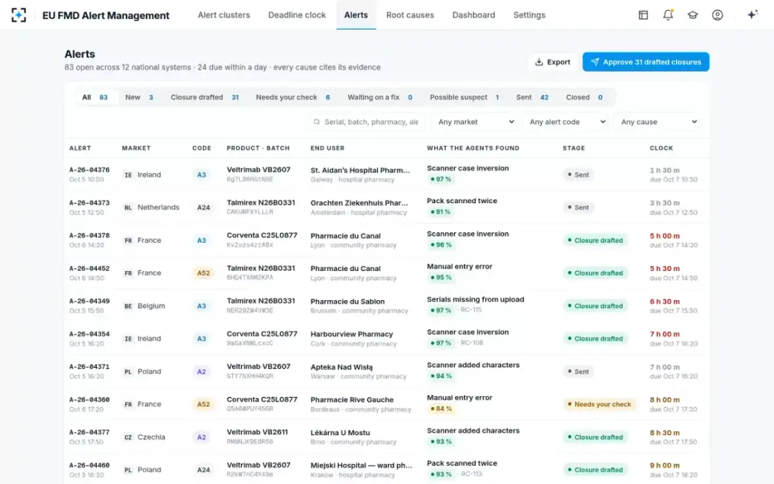The width and height of the screenshot is (774, 484).
Task: Go to the Root causes tab
Action: [x=410, y=15]
